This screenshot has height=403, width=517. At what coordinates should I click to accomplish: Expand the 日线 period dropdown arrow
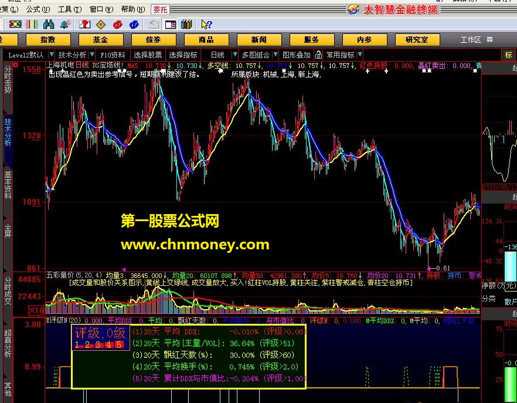(234, 55)
